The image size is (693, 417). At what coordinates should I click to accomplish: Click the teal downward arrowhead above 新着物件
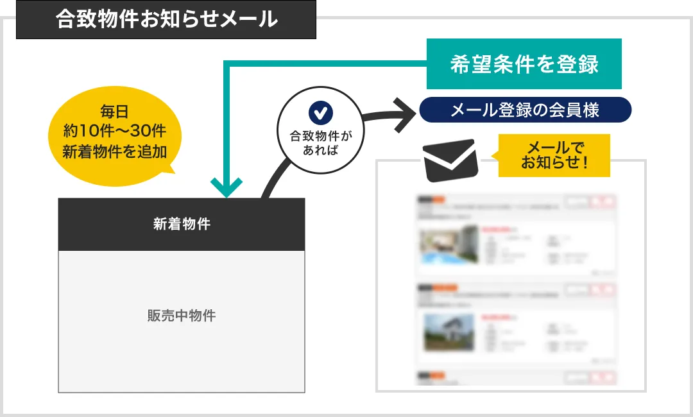coord(227,188)
